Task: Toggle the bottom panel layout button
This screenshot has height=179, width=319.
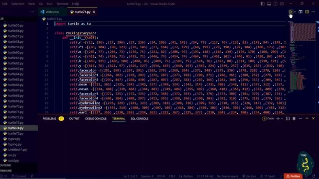Action: pos(269,3)
